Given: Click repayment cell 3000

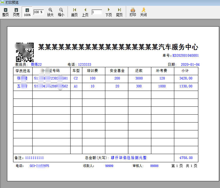Looking at the screenshot, I should tap(139, 78).
